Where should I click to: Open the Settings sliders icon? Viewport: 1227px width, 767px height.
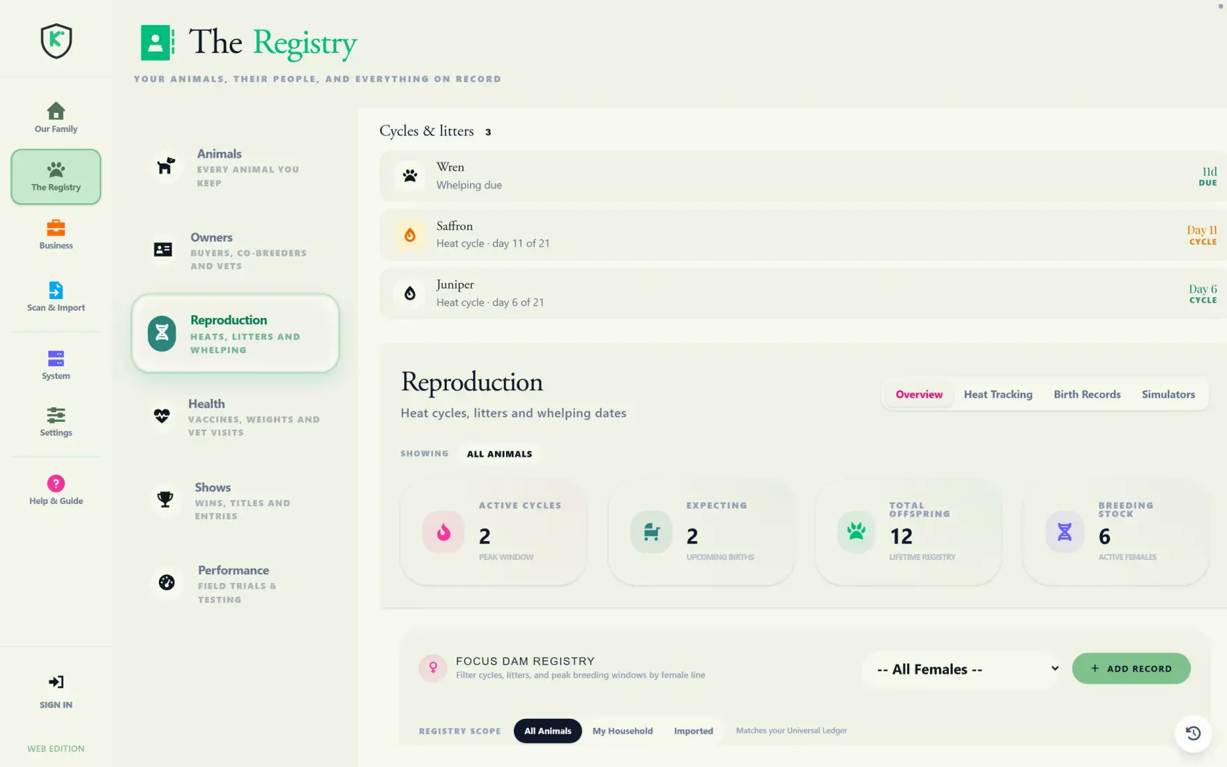click(x=56, y=416)
